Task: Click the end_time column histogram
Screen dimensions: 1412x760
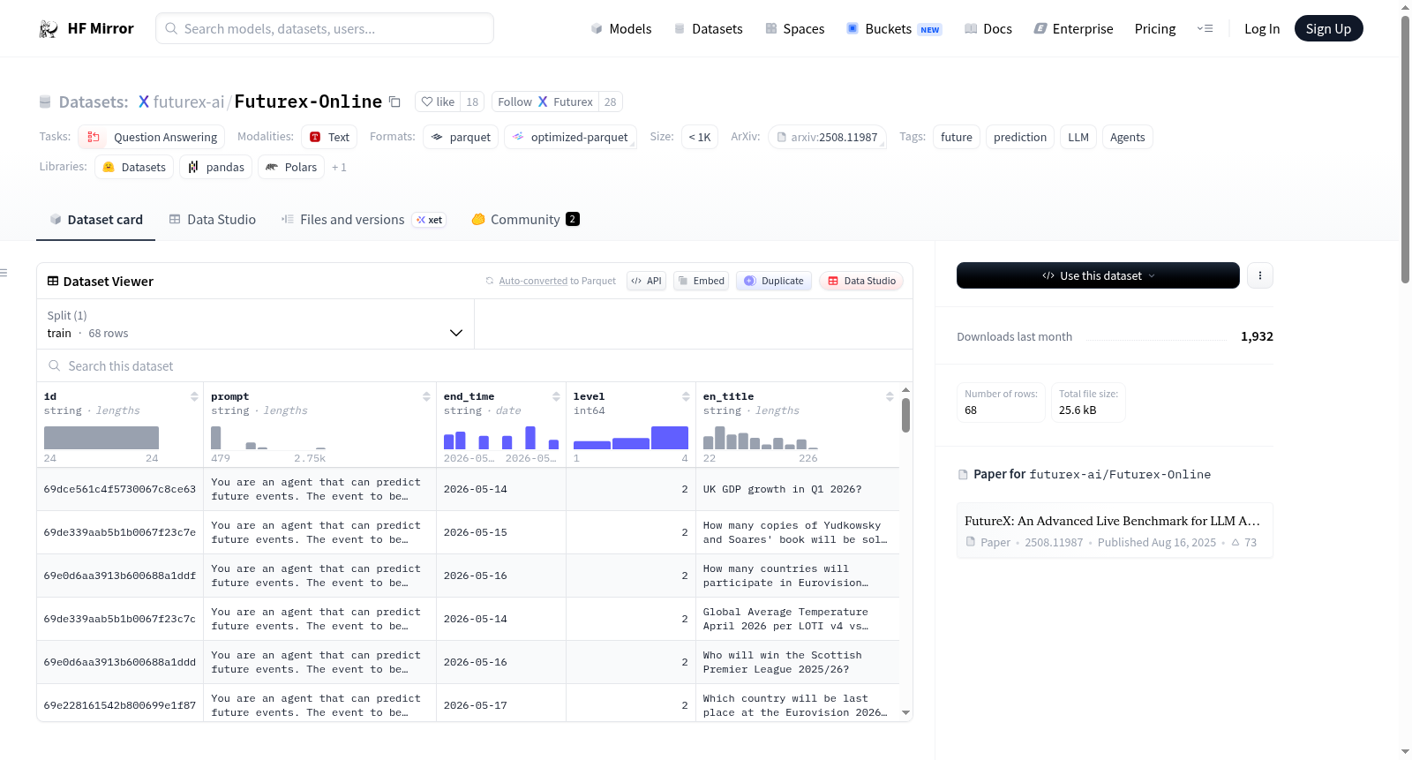Action: (x=500, y=438)
